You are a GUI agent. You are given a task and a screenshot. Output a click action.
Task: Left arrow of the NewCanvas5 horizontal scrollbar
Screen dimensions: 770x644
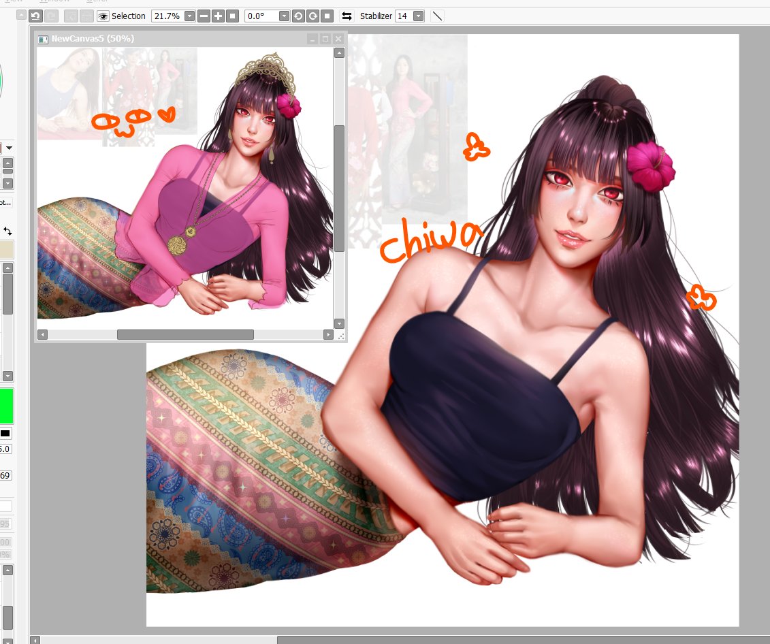[x=43, y=335]
